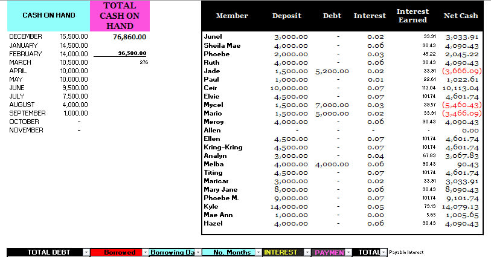Select the CASH ON HAND header cell
Viewport: 491px width, 257px height.
click(48, 16)
